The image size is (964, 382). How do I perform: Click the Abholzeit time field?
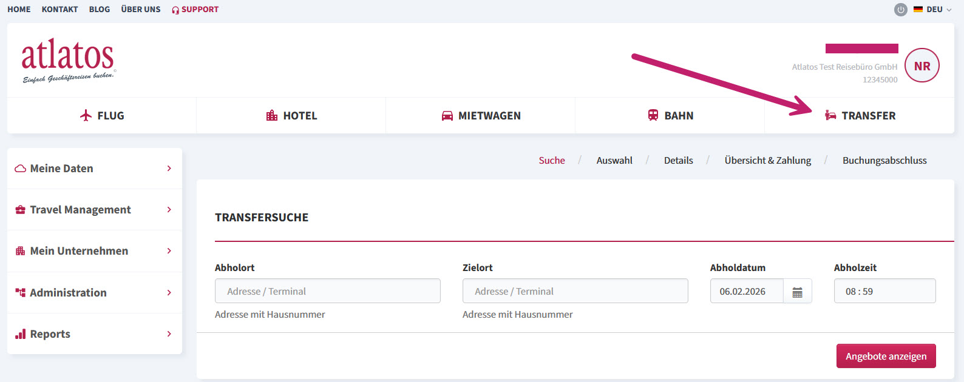[x=885, y=291]
